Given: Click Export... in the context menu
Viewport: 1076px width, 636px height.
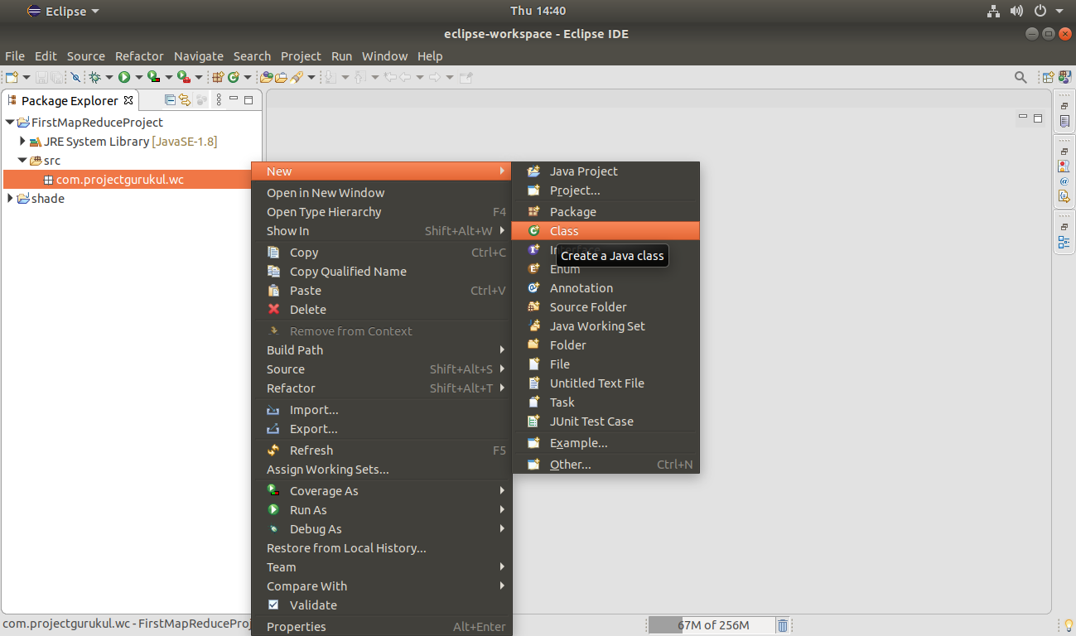Looking at the screenshot, I should (382, 429).
